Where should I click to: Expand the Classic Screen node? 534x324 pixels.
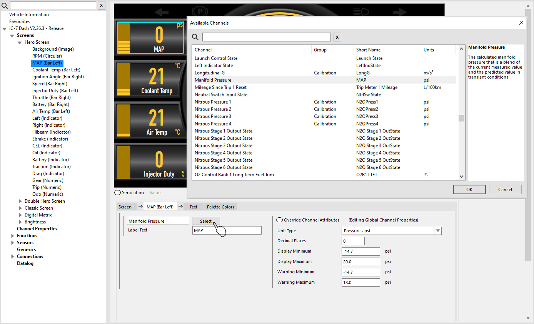click(20, 208)
